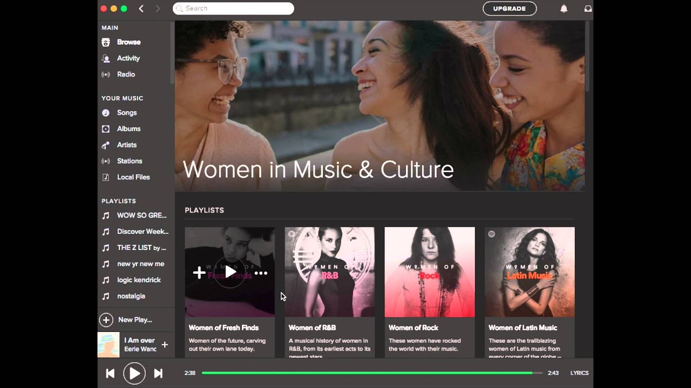Screen dimensions: 691x388
Task: Click the main content scrollbar
Action: 587,57
